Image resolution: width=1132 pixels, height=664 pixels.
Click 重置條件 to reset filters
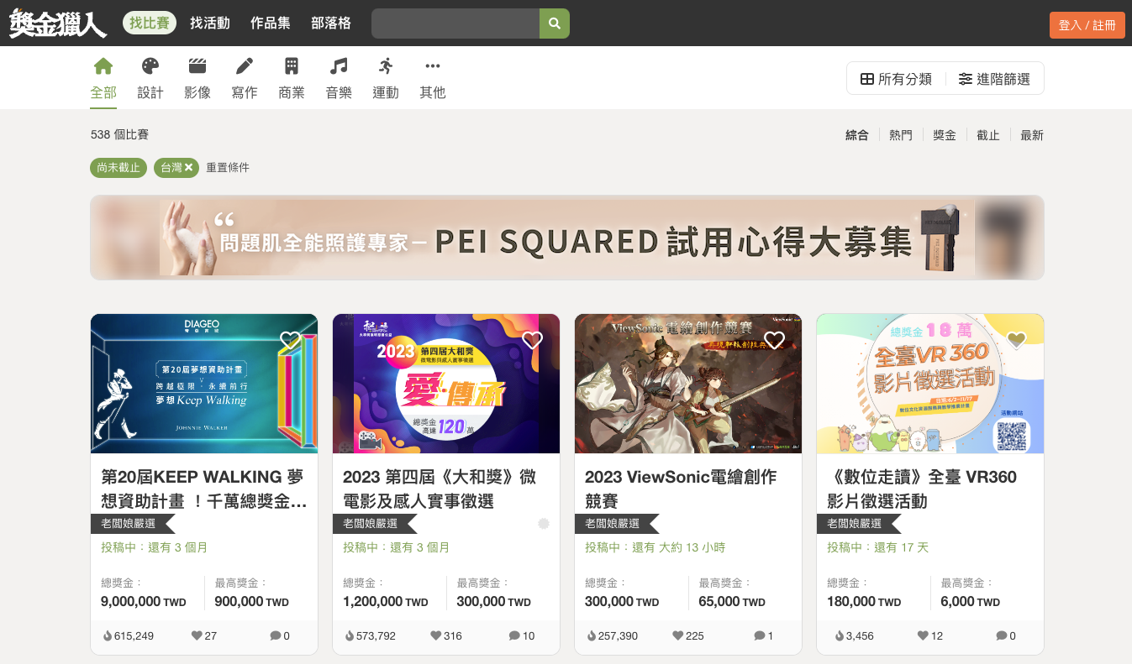pyautogui.click(x=228, y=168)
